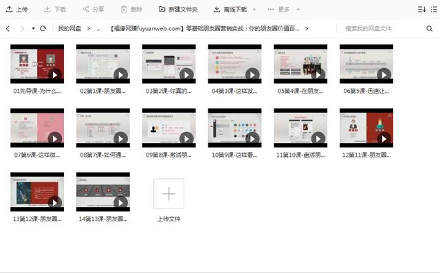Play the 06第5课 video

coord(384,75)
